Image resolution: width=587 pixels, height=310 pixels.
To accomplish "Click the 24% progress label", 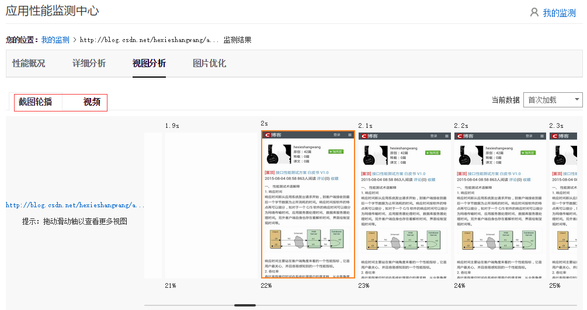I will click(x=459, y=285).
